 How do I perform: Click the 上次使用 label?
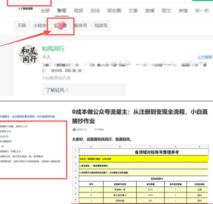[204, 57]
